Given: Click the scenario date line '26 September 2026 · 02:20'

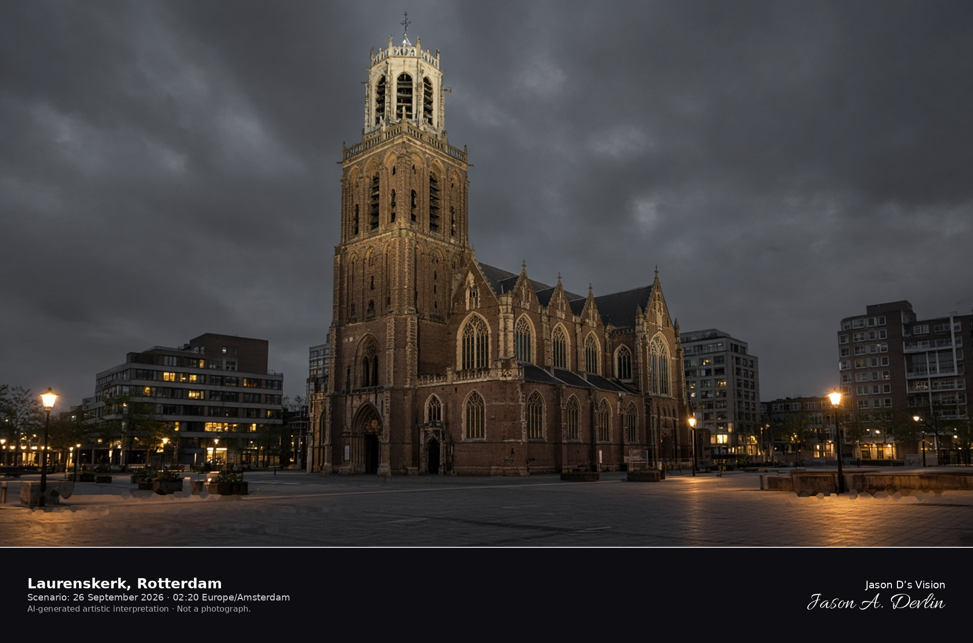Looking at the screenshot, I should tap(136, 597).
